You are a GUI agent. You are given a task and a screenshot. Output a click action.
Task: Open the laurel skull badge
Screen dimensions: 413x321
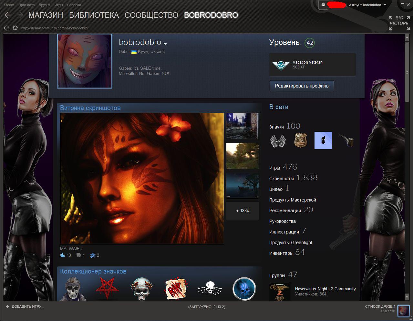[141, 288]
